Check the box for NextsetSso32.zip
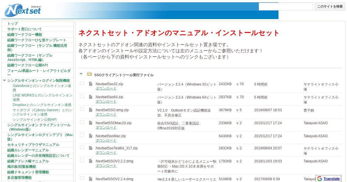The image size is (347, 182). 82,83
